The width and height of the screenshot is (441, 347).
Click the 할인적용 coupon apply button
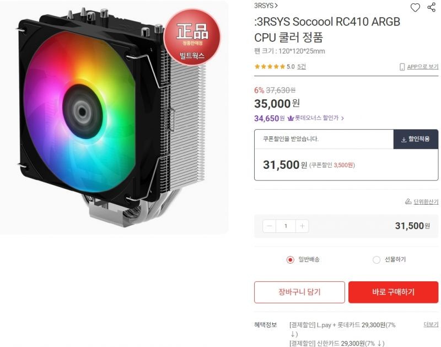click(416, 139)
